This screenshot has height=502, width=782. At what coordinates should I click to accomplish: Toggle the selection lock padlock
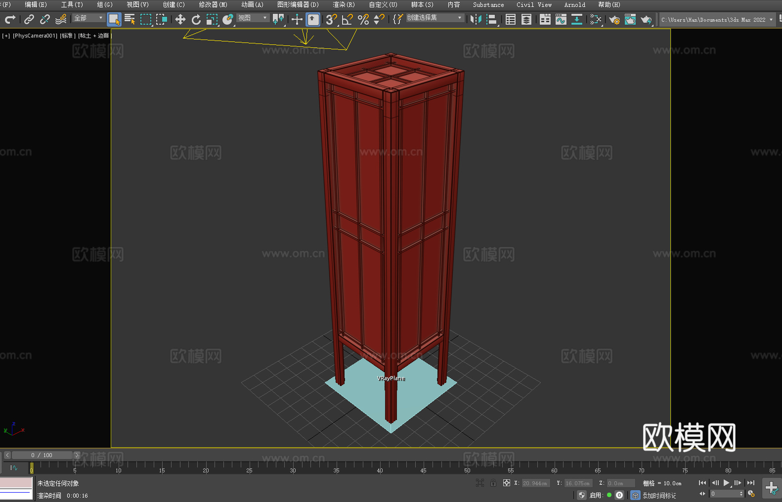(x=493, y=483)
